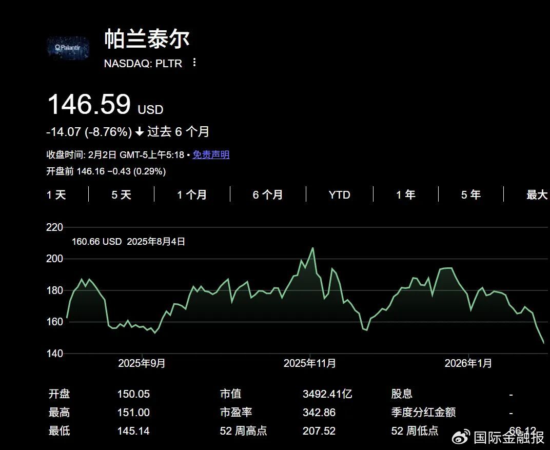
Task: Click the 160.66 USD chart tooltip value
Action: 96,242
